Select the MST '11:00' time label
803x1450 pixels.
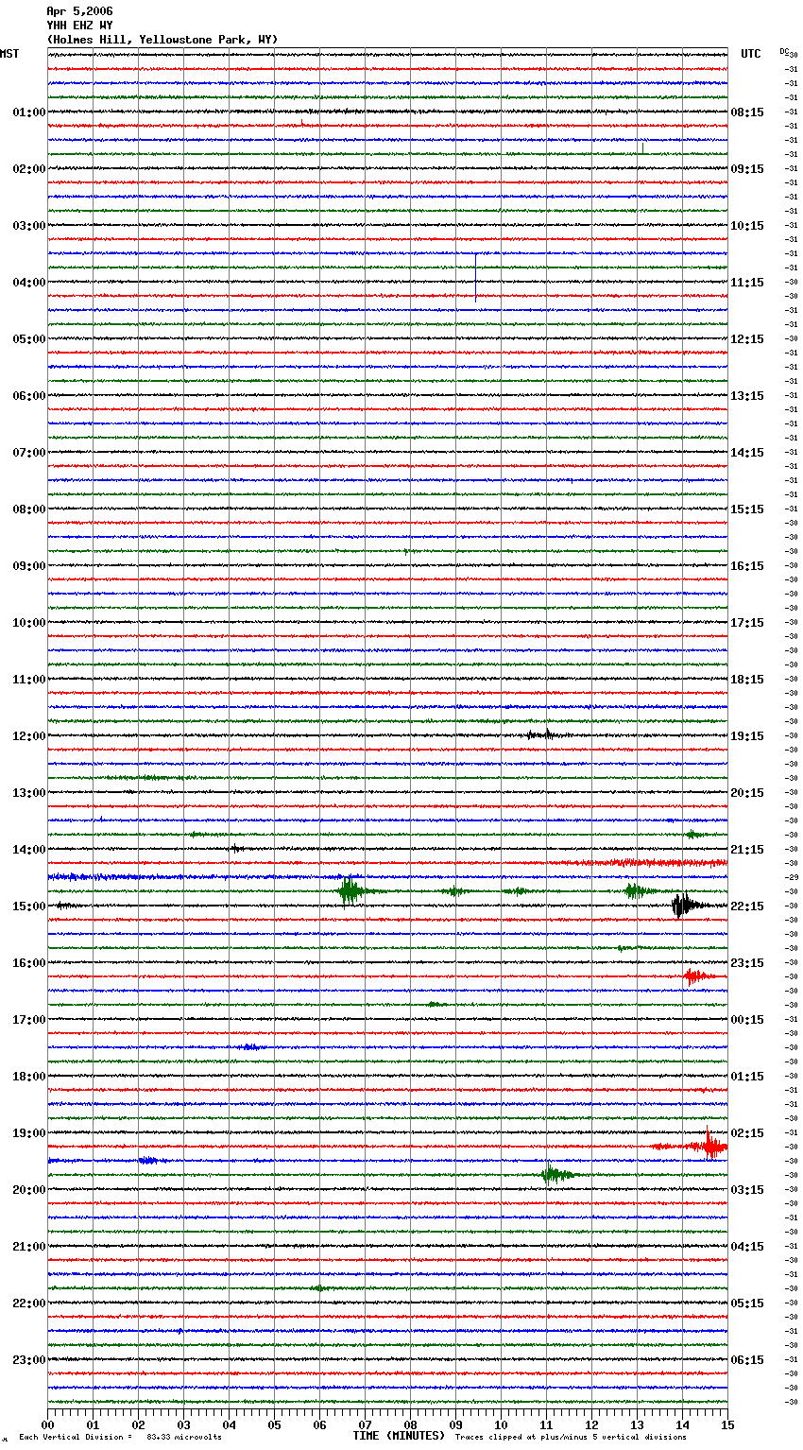[29, 680]
